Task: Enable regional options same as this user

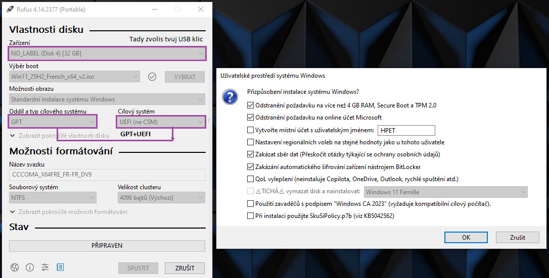Action: (x=250, y=142)
